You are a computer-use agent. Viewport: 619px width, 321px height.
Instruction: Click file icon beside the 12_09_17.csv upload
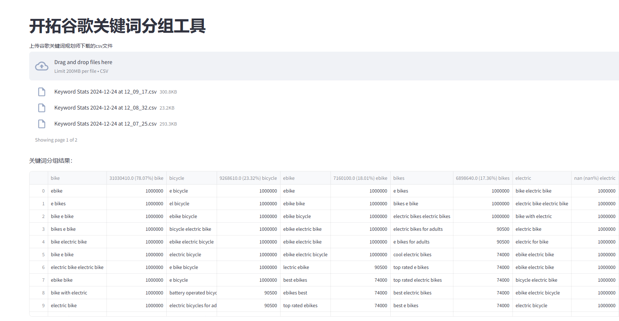click(42, 92)
